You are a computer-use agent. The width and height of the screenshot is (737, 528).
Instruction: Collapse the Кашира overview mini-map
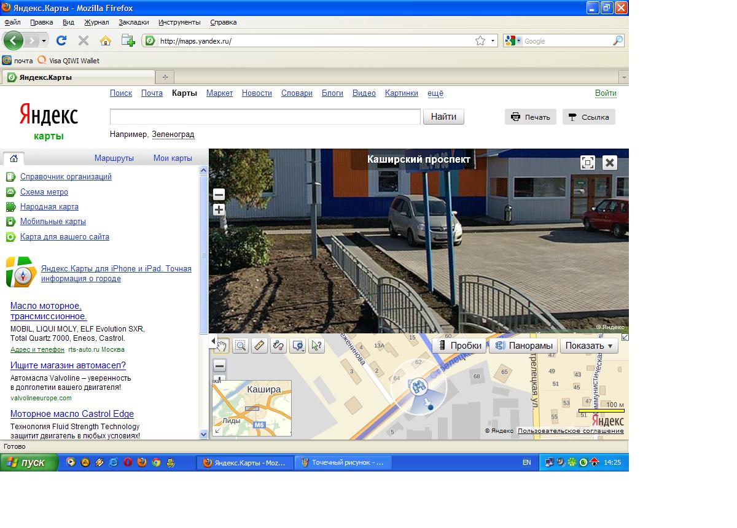pos(216,432)
